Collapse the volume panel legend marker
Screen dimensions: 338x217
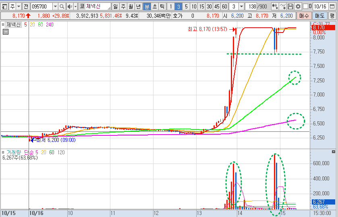[x=3, y=152]
